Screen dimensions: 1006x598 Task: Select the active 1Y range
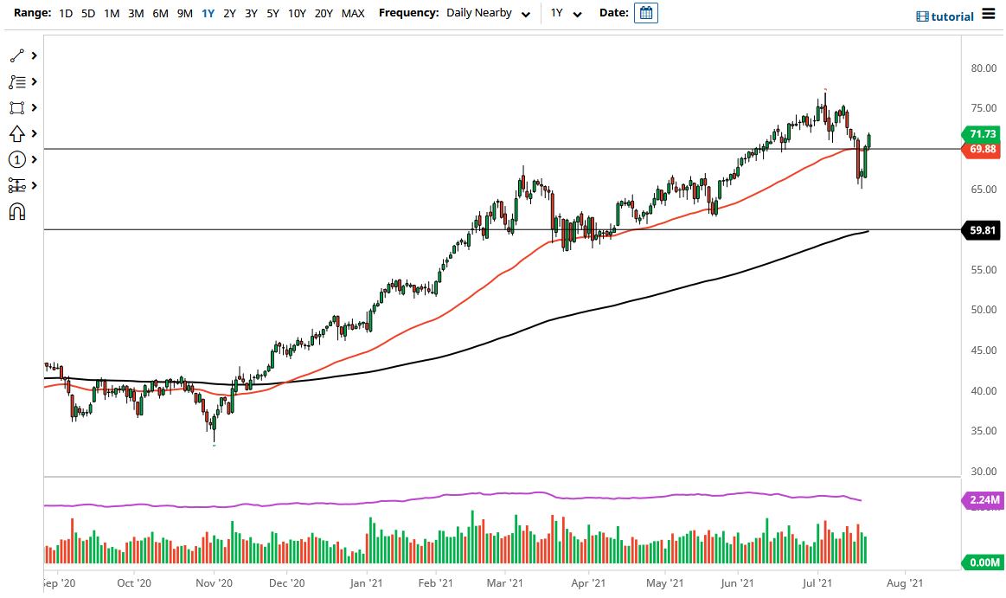[208, 13]
